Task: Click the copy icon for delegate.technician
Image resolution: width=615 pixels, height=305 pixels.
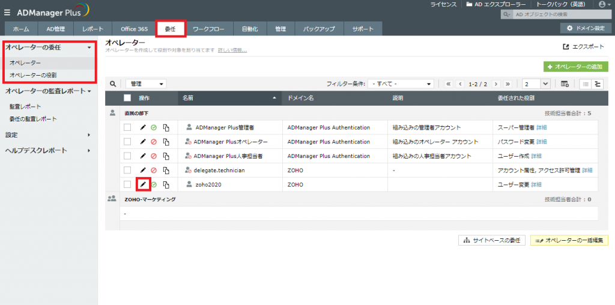Action: pos(166,171)
